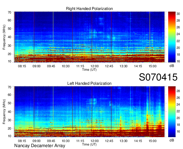Click the 30 MHz tick on right-handed plot
This screenshot has height=149, width=183.
tap(9, 46)
